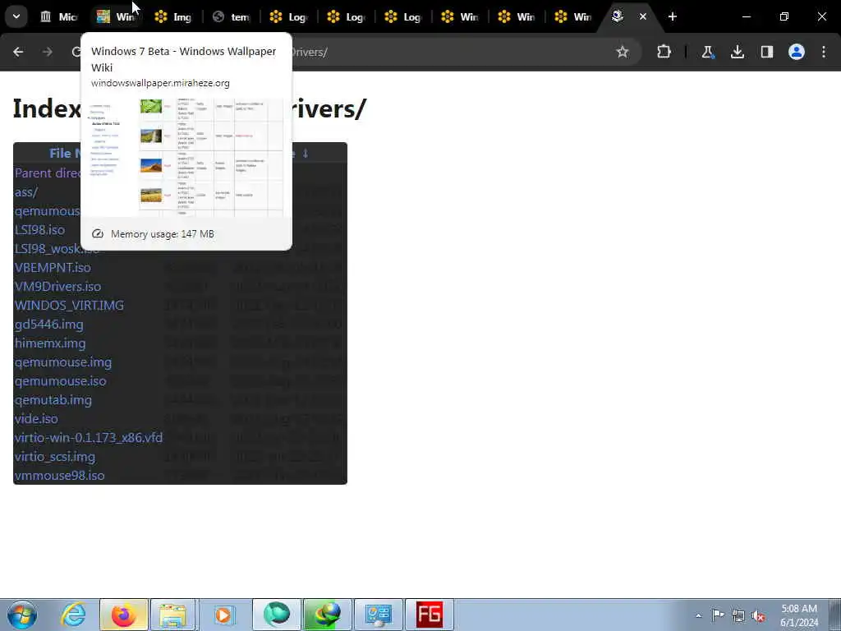This screenshot has height=631, width=841.
Task: Open the control panel taskbar icon
Action: pyautogui.click(x=378, y=615)
